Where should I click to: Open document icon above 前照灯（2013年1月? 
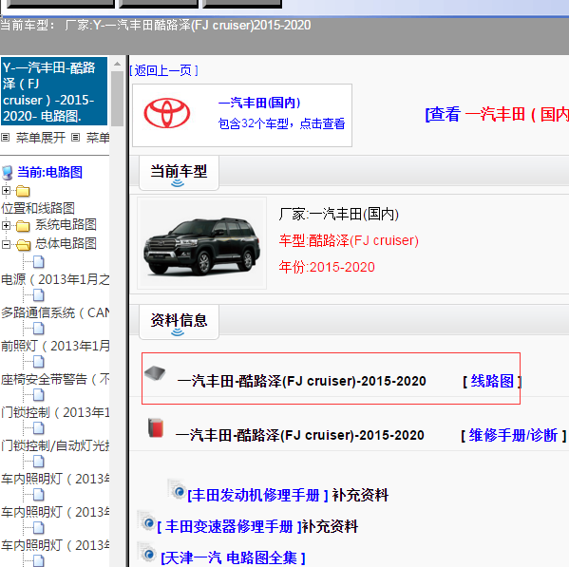(x=38, y=329)
